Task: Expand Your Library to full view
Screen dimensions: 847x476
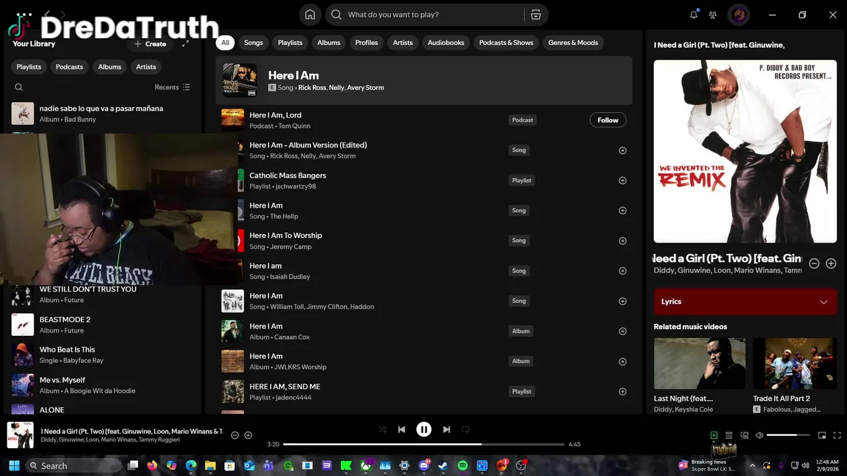Action: [x=185, y=44]
